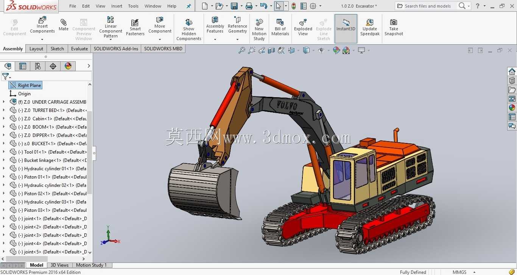Create an Exploded View
517x275 pixels.
(303, 27)
